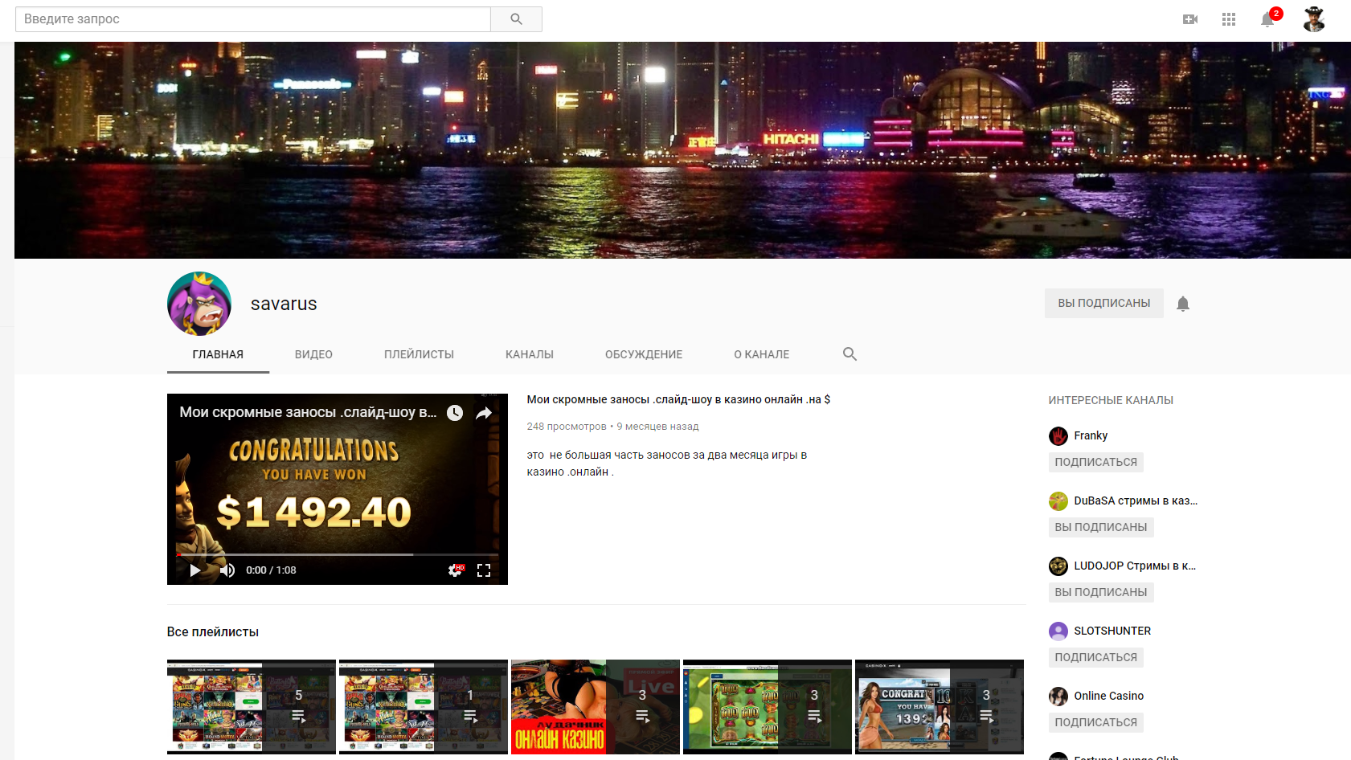1351x760 pixels.
Task: Click the search magnifier button in top bar
Action: (x=516, y=19)
